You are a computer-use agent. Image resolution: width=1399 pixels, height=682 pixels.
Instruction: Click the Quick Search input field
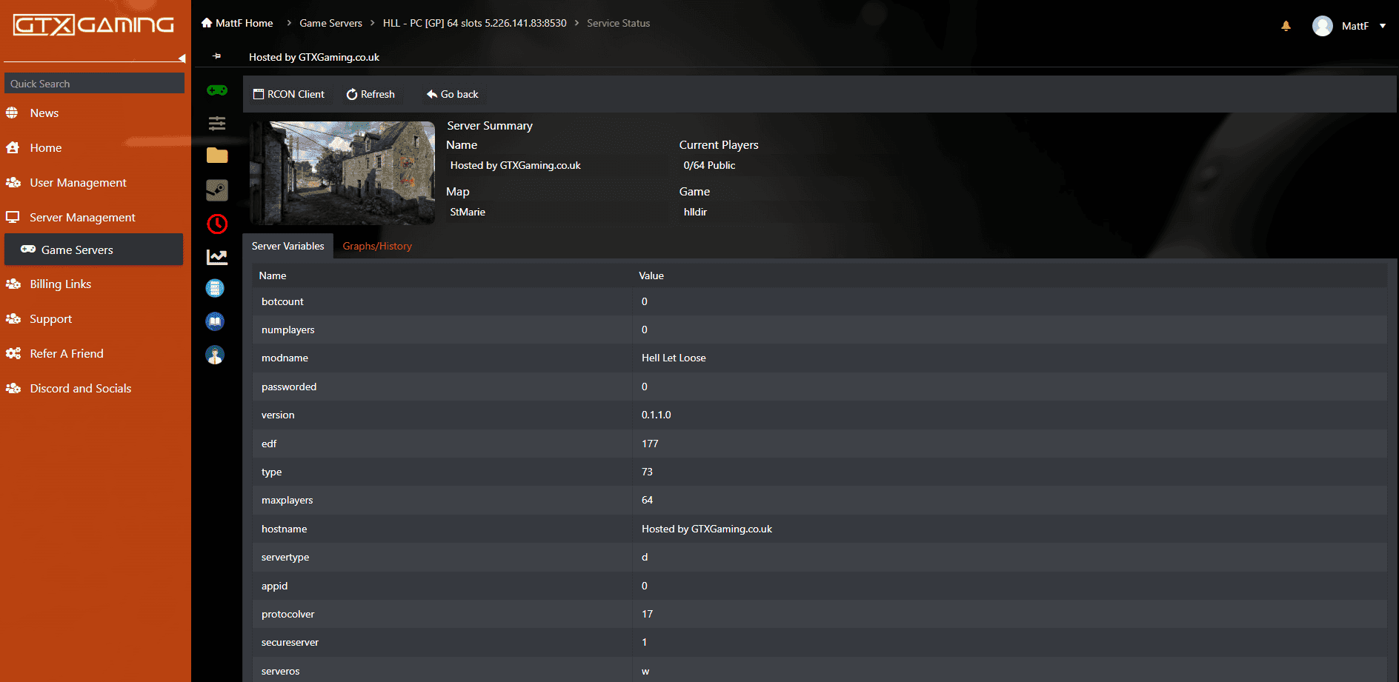(94, 83)
